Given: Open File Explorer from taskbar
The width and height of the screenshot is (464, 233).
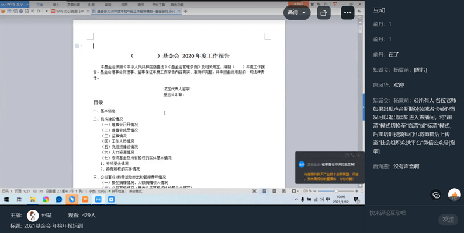Looking at the screenshot, I should tap(33, 199).
